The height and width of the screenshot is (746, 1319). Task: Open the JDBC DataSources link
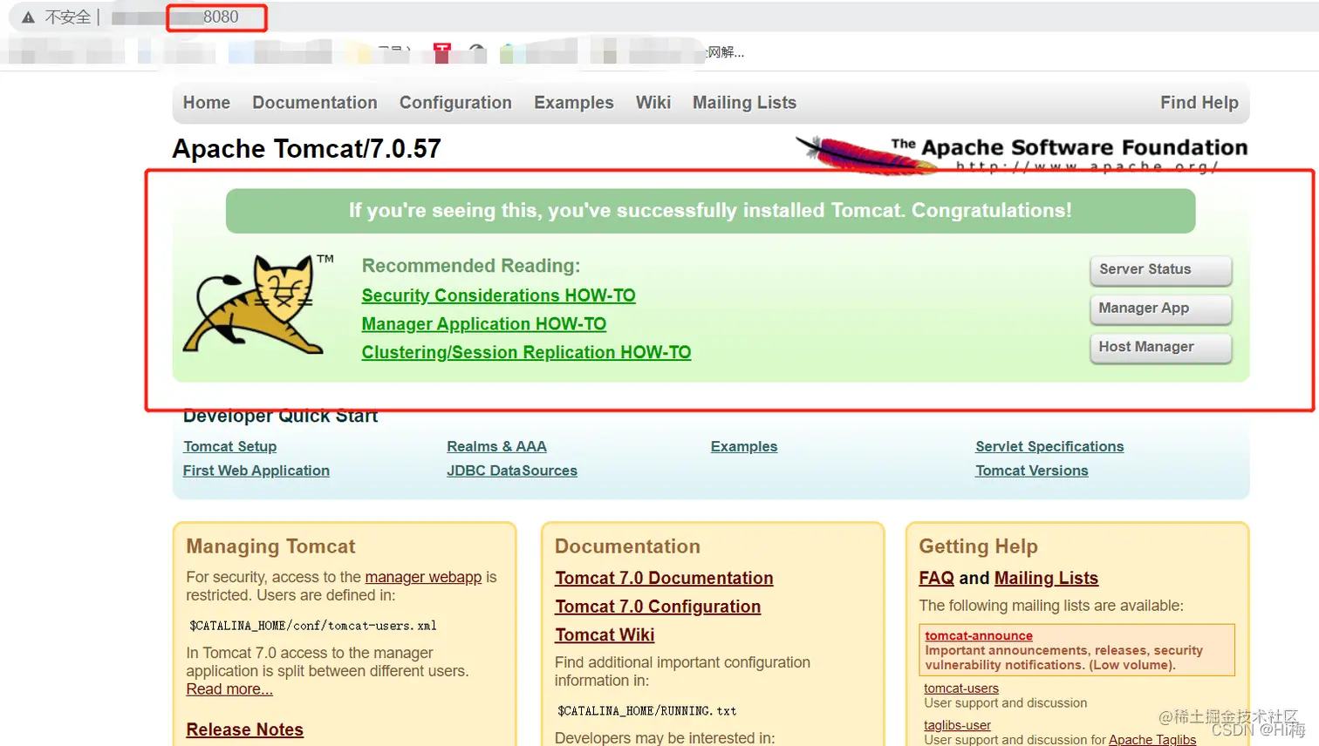[x=512, y=471]
